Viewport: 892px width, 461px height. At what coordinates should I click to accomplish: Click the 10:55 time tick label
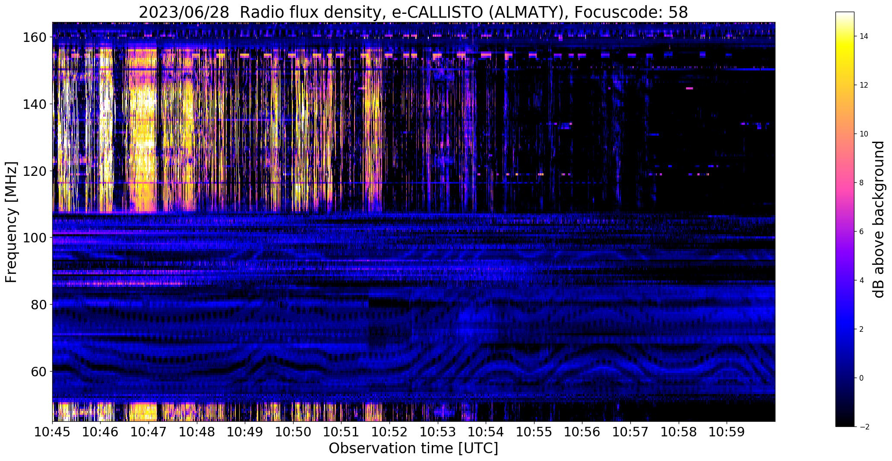tap(535, 432)
